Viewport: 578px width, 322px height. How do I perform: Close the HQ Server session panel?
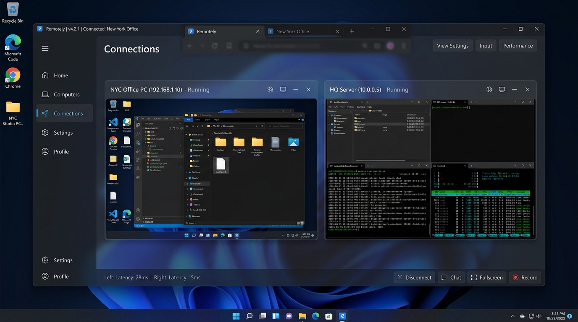(x=527, y=90)
